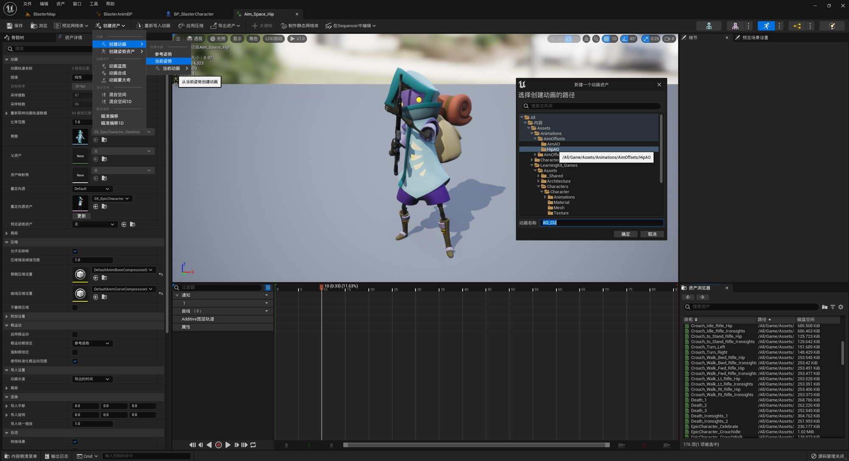The height and width of the screenshot is (461, 849).
Task: Click the asset browser settings gear icon
Action: point(841,307)
